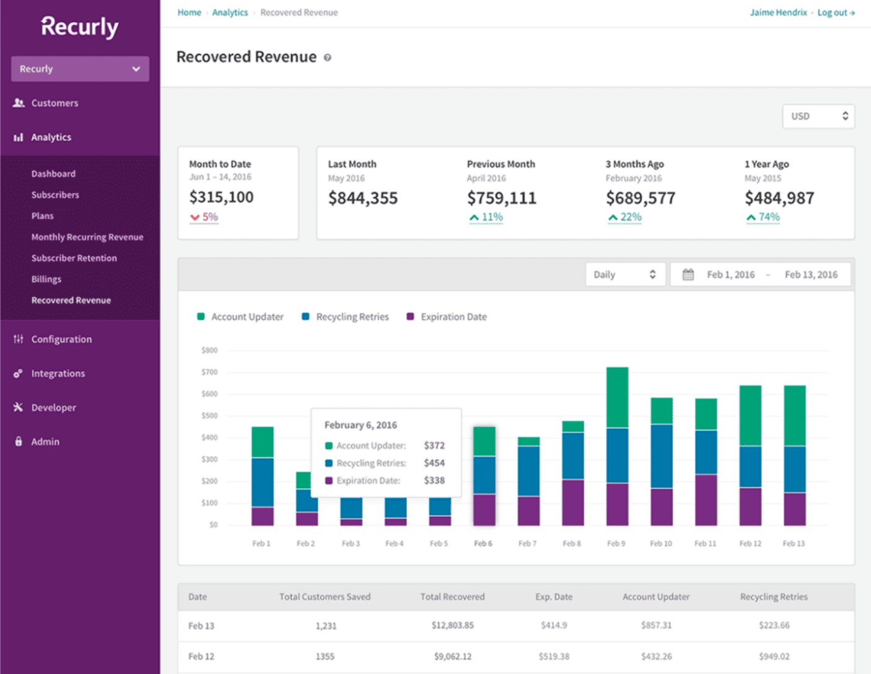Click the Feb 12 chart bar
The height and width of the screenshot is (674, 871).
pyautogui.click(x=750, y=456)
